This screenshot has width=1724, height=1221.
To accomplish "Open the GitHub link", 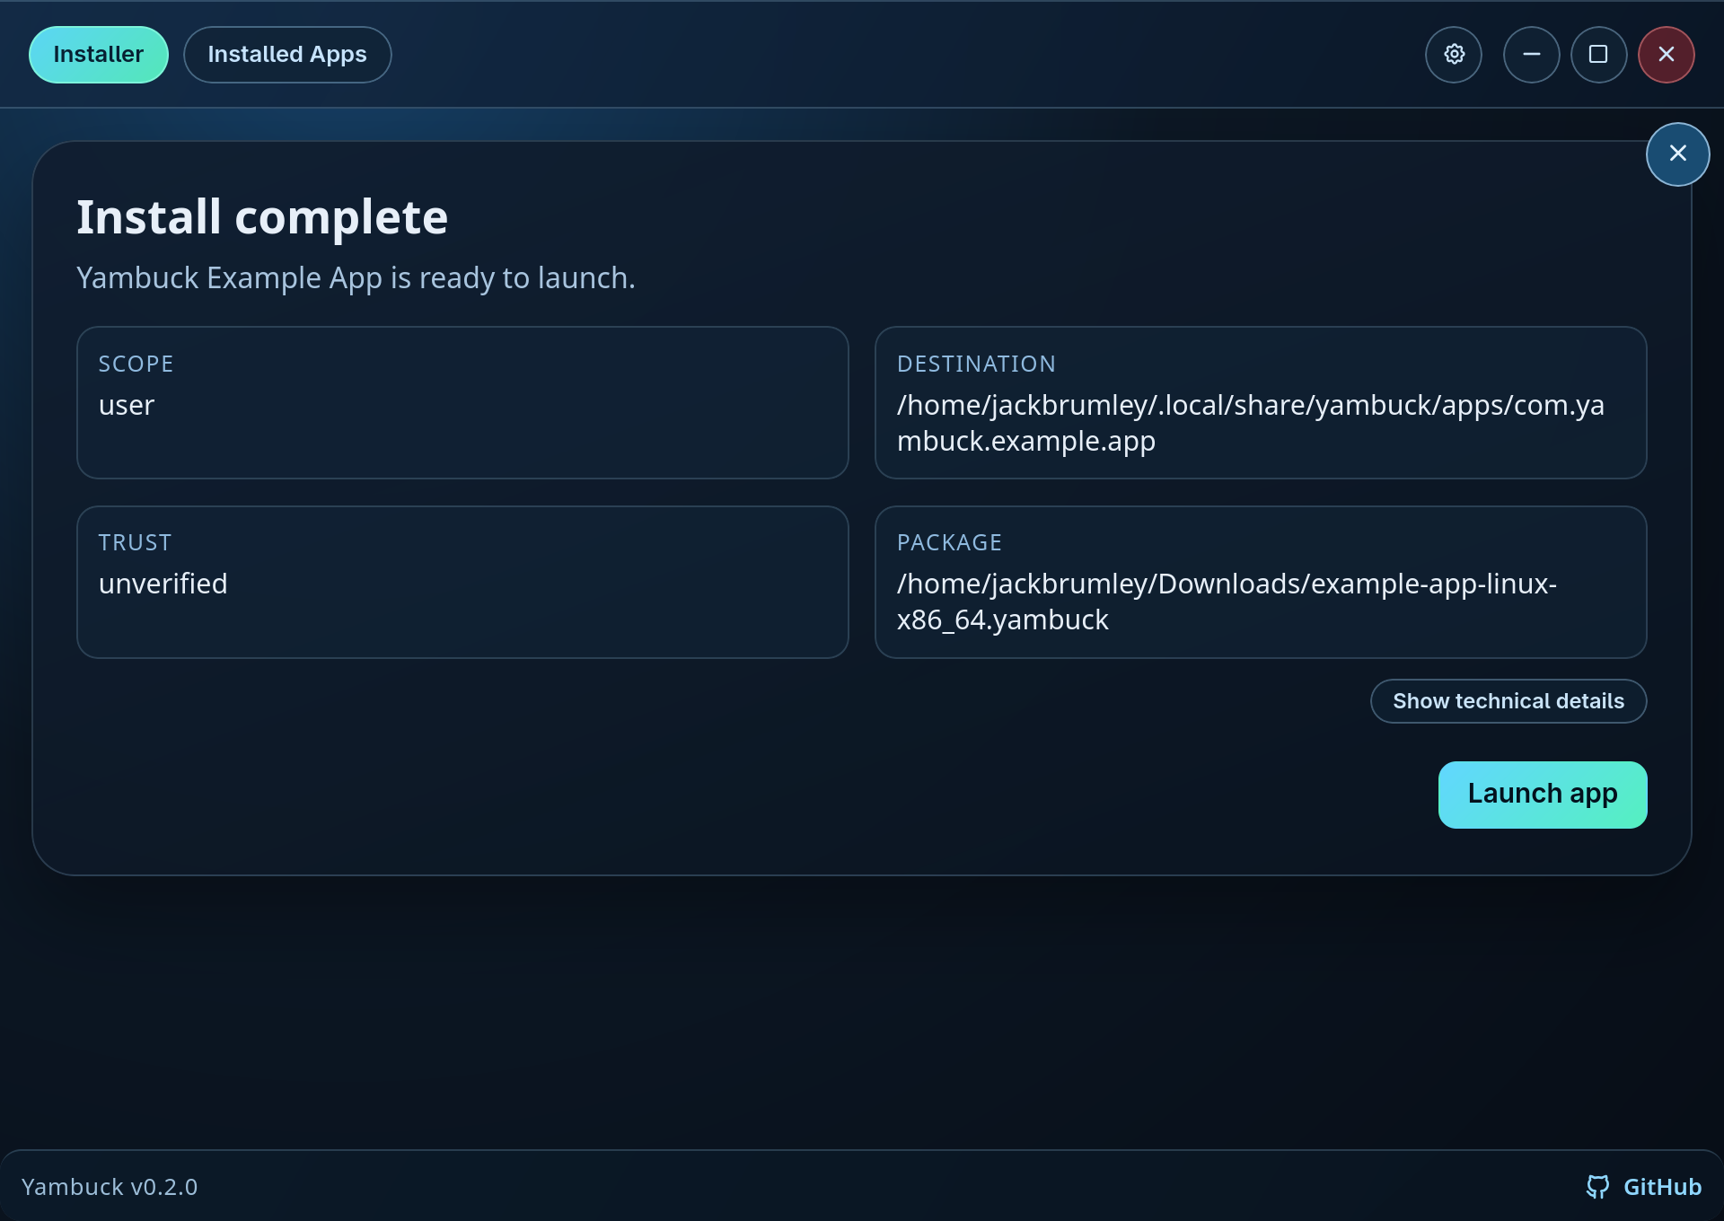I will pos(1644,1187).
